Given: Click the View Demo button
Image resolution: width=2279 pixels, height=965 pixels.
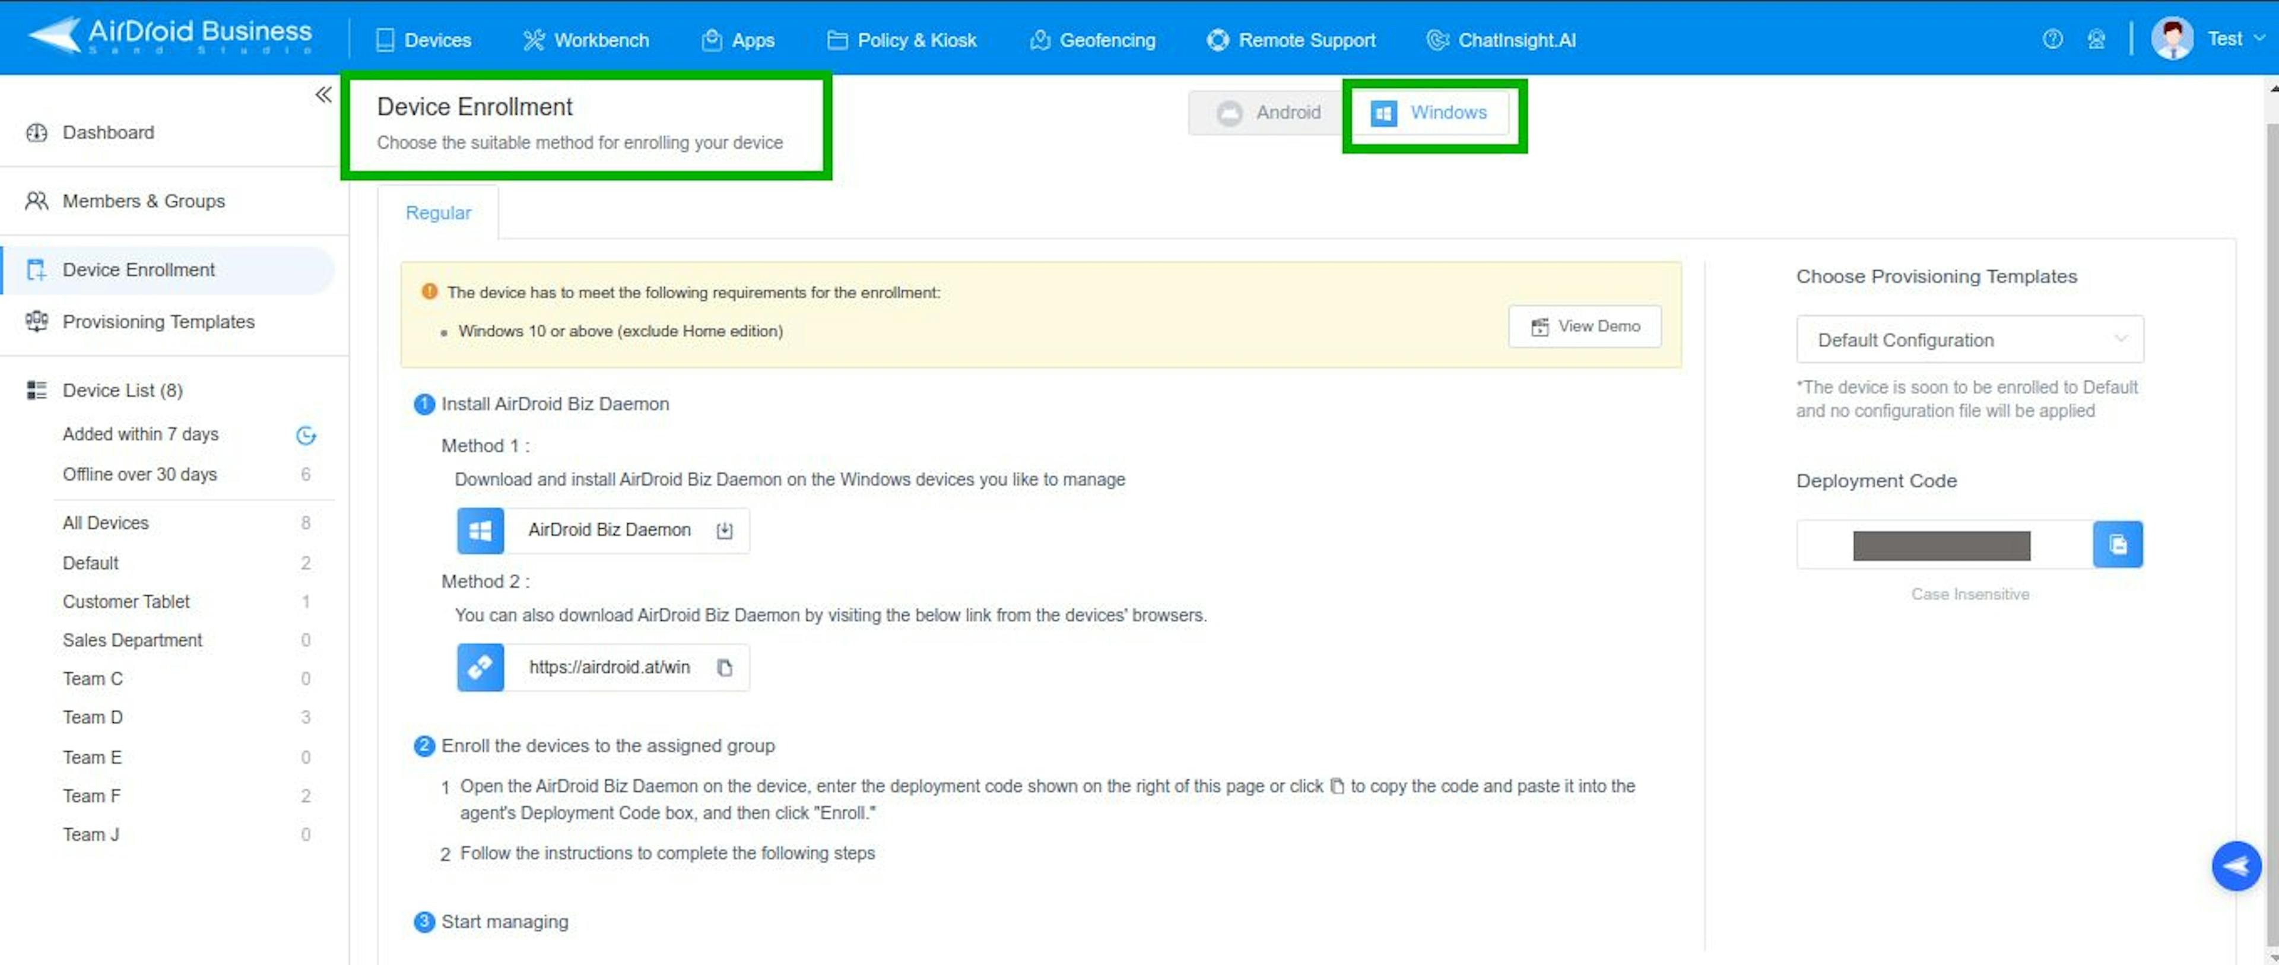Looking at the screenshot, I should [1587, 326].
